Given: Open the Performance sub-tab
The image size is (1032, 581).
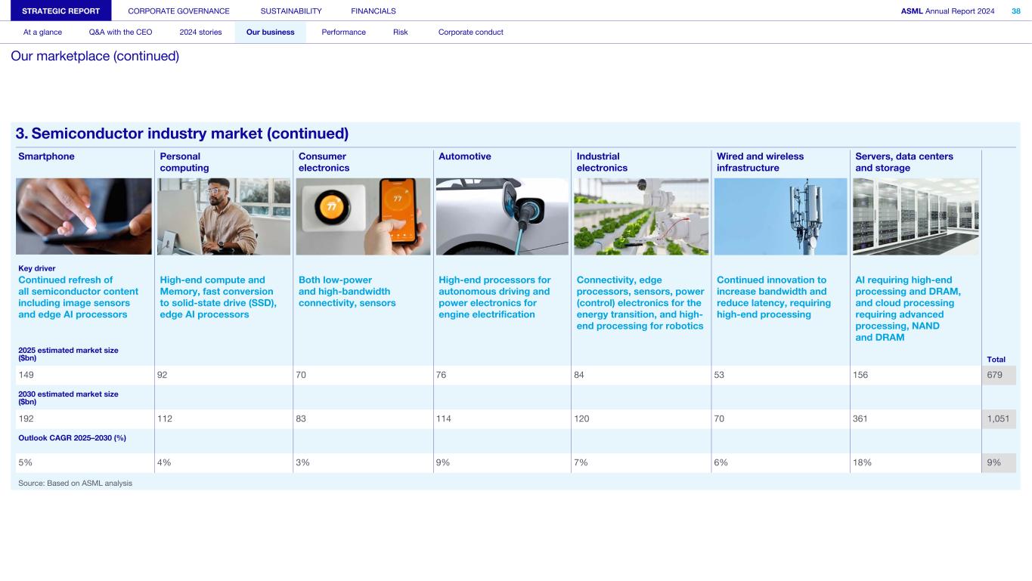Looking at the screenshot, I should coord(343,32).
